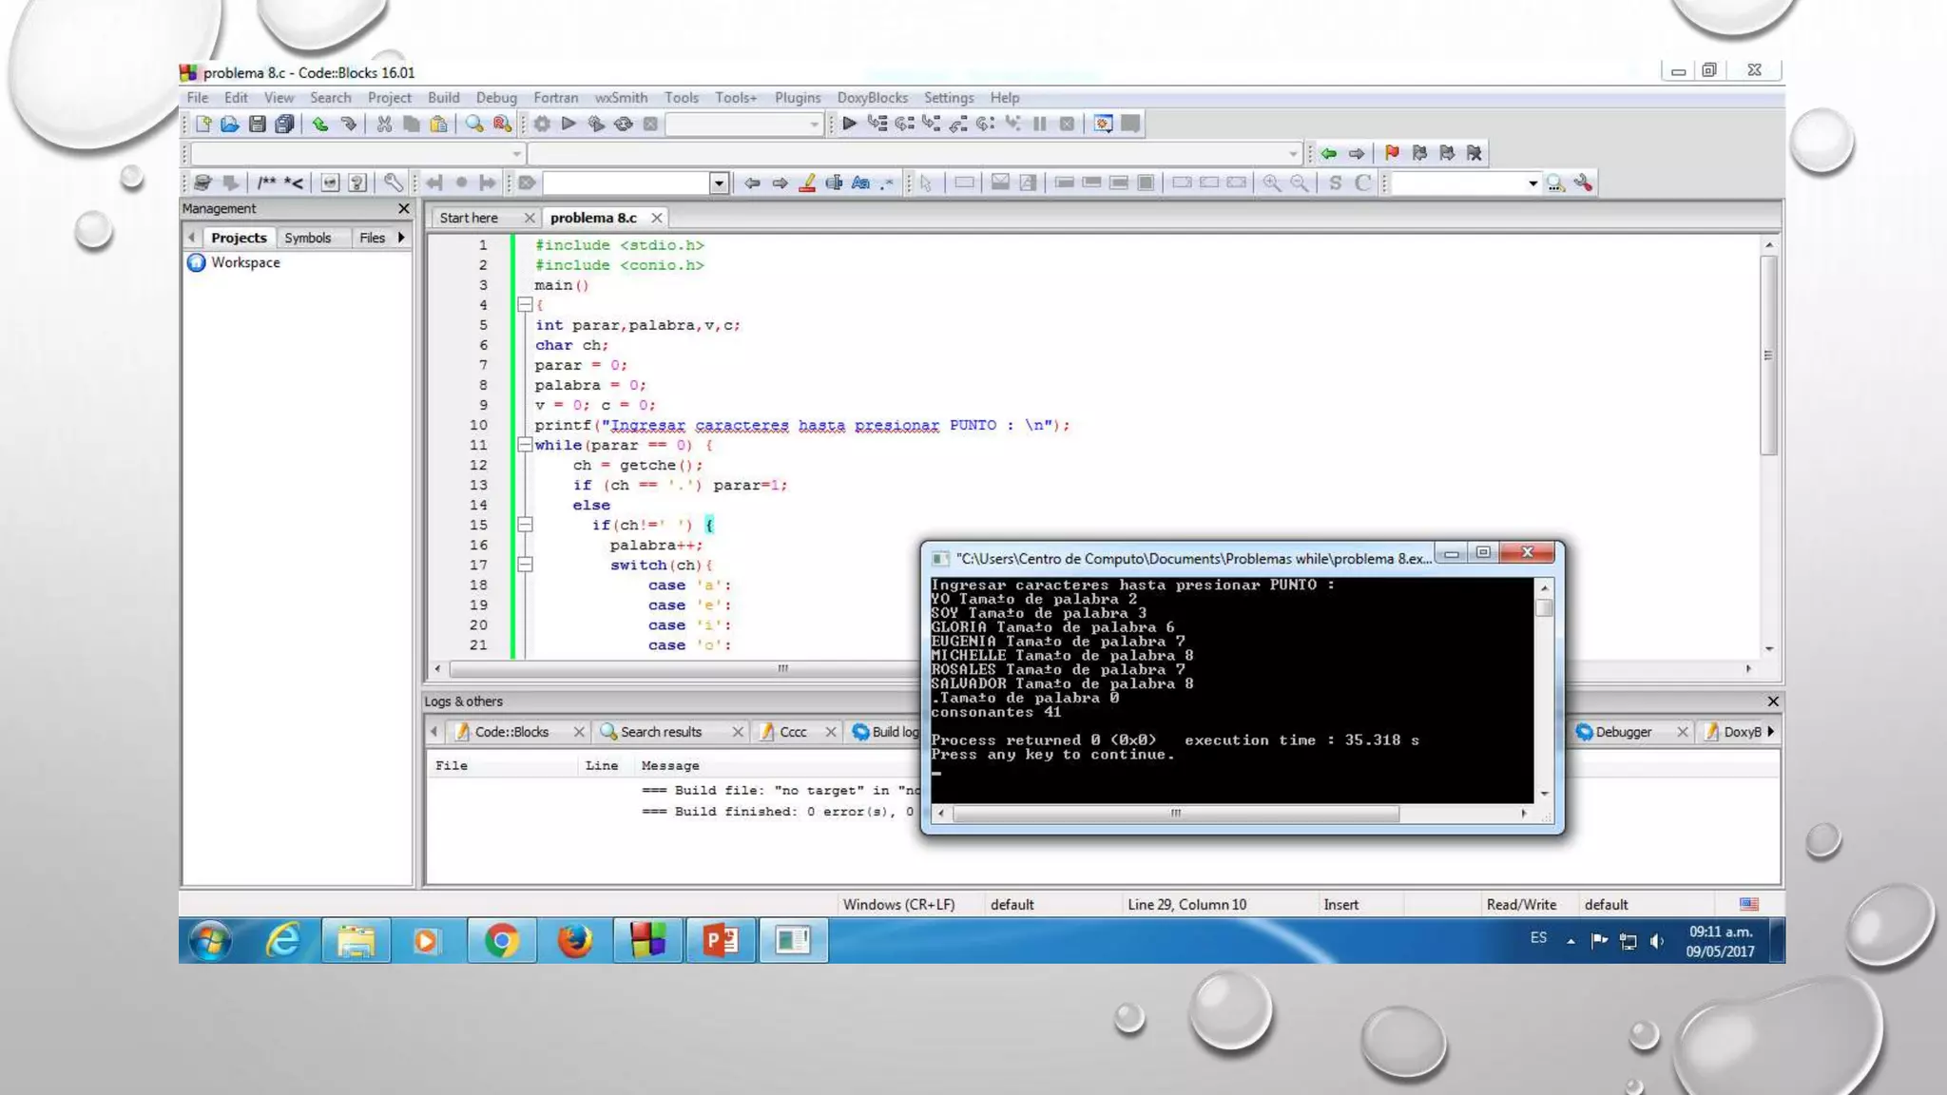Close the problema 8.c editor tab
Image resolution: width=1947 pixels, height=1095 pixels.
click(656, 218)
